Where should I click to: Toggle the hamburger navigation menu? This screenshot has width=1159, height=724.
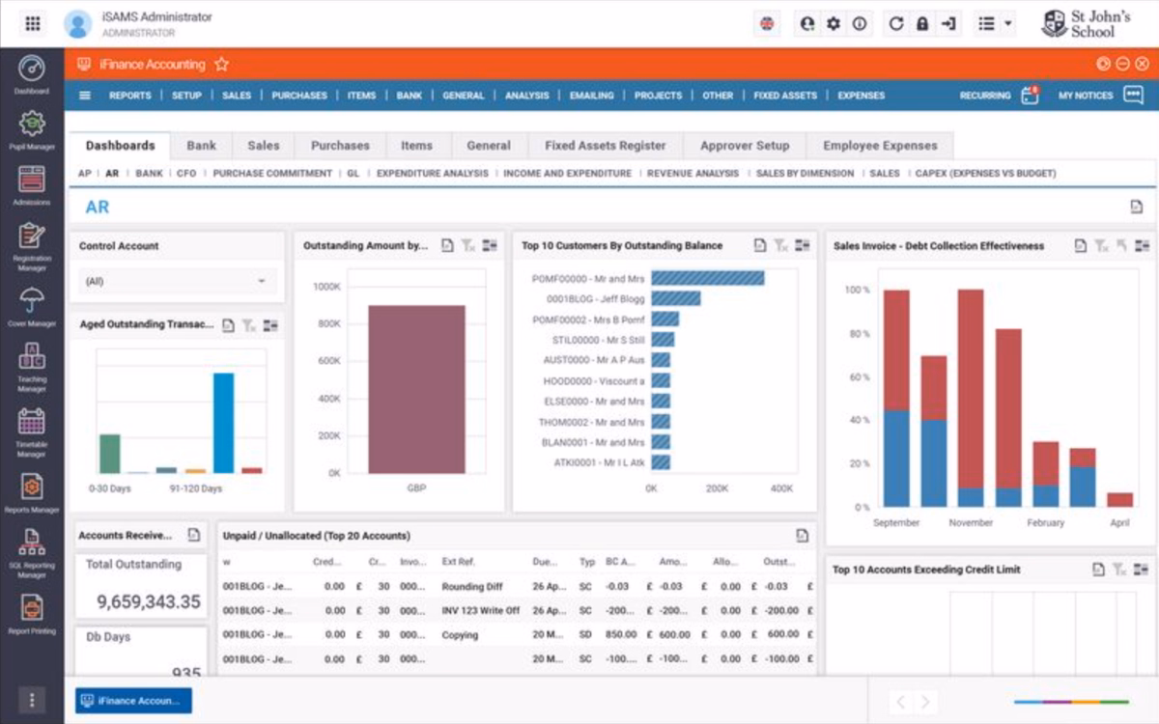pyautogui.click(x=85, y=96)
